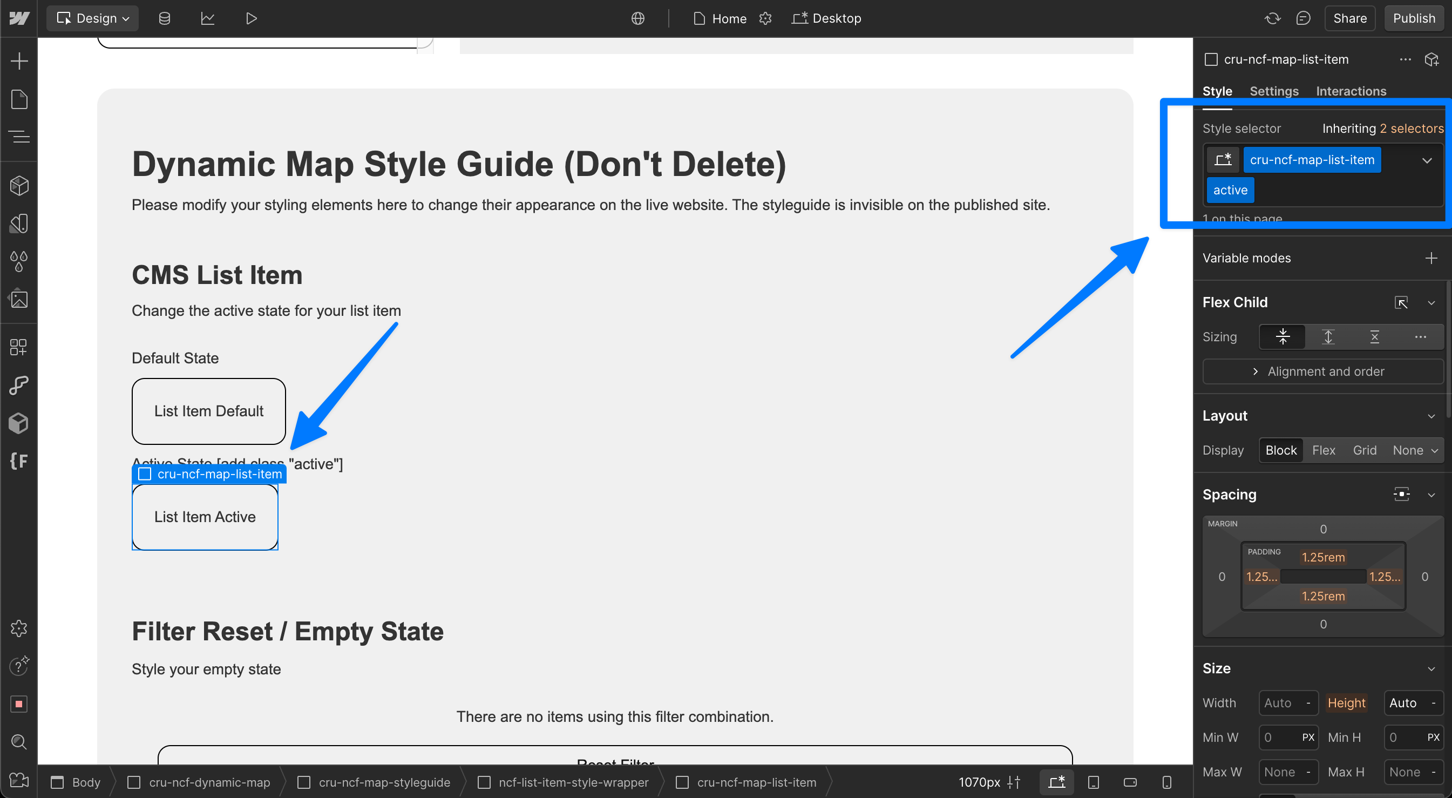The width and height of the screenshot is (1452, 798).
Task: Open element more options ellipsis
Action: pyautogui.click(x=1405, y=59)
